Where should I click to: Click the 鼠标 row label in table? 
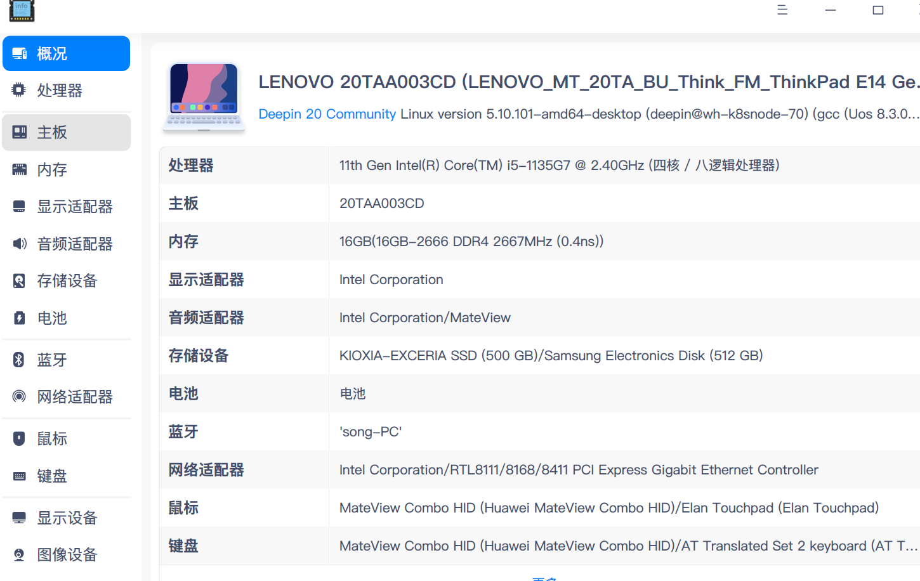[x=183, y=508]
